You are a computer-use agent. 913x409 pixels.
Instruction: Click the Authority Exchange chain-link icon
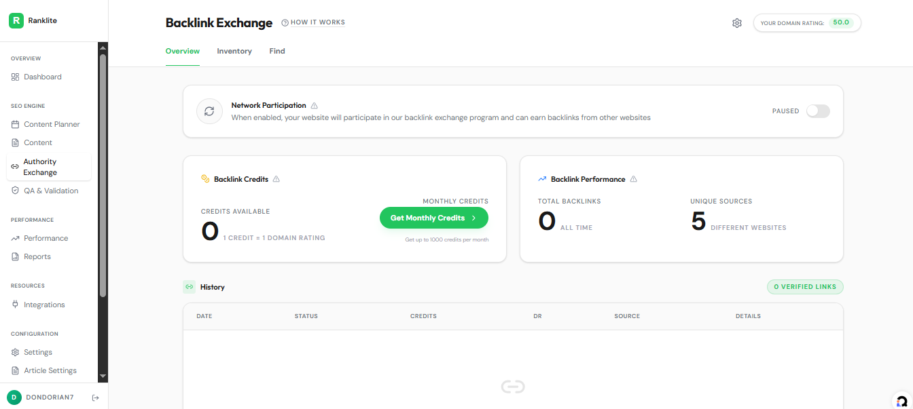point(15,166)
